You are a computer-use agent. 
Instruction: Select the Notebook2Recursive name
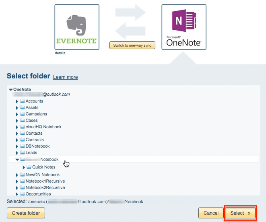[45, 187]
